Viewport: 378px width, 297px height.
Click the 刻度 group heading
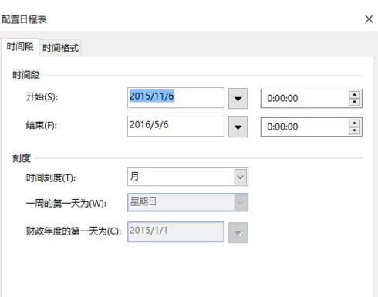coord(22,158)
